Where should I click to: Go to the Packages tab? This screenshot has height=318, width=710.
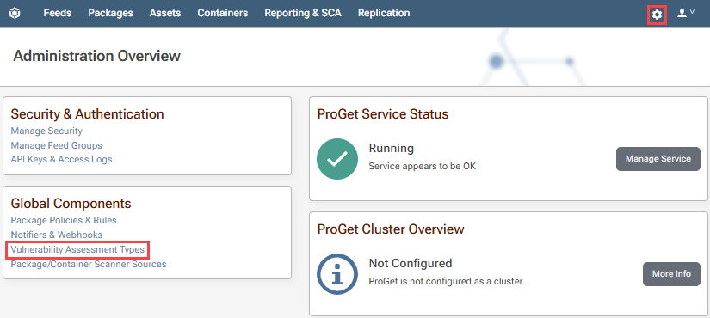click(x=110, y=13)
